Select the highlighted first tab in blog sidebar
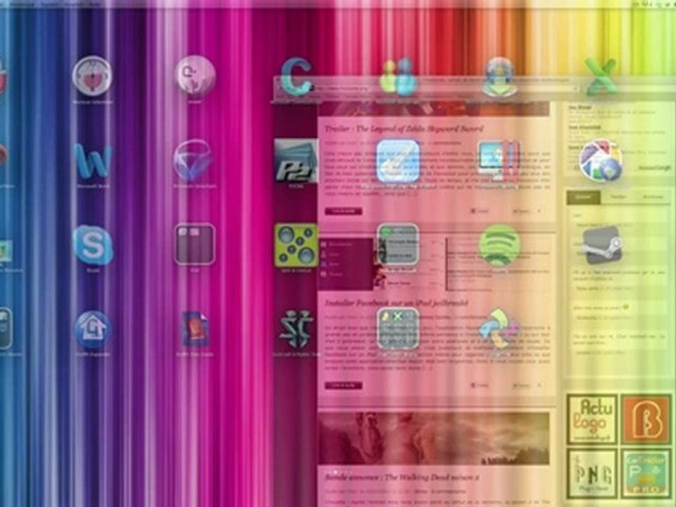 click(583, 197)
